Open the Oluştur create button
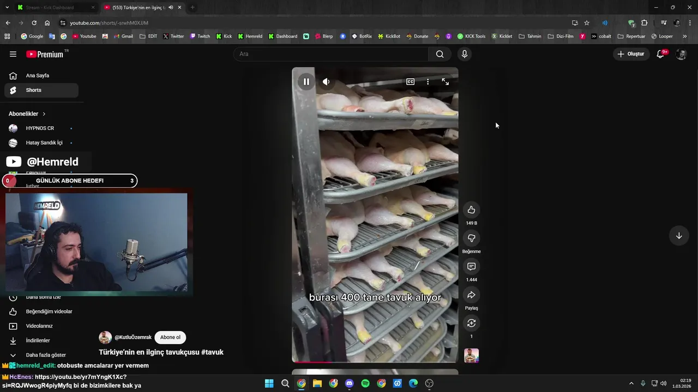This screenshot has height=392, width=698. (x=631, y=54)
